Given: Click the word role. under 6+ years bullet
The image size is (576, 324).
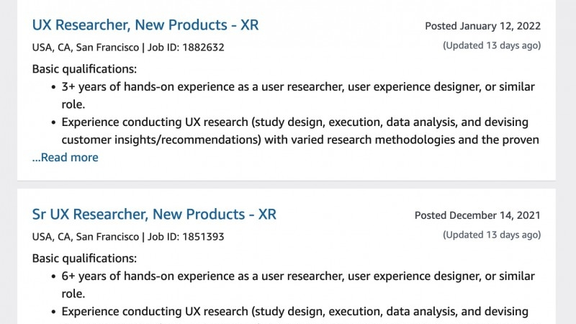Looking at the screenshot, I should [73, 294].
